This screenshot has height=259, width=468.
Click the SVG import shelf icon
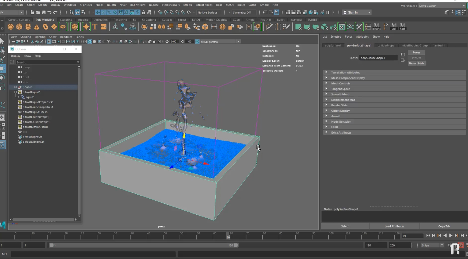click(104, 27)
